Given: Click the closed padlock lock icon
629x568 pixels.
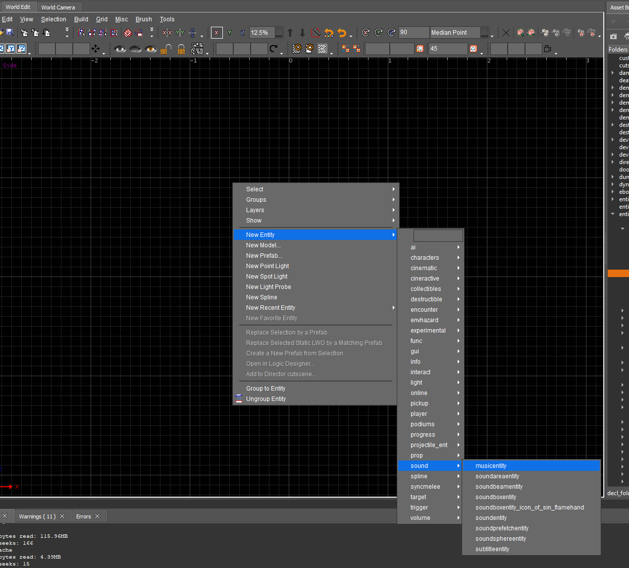Looking at the screenshot, I should tap(181, 49).
